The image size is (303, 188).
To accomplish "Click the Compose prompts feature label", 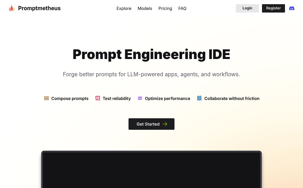I will coord(70,98).
